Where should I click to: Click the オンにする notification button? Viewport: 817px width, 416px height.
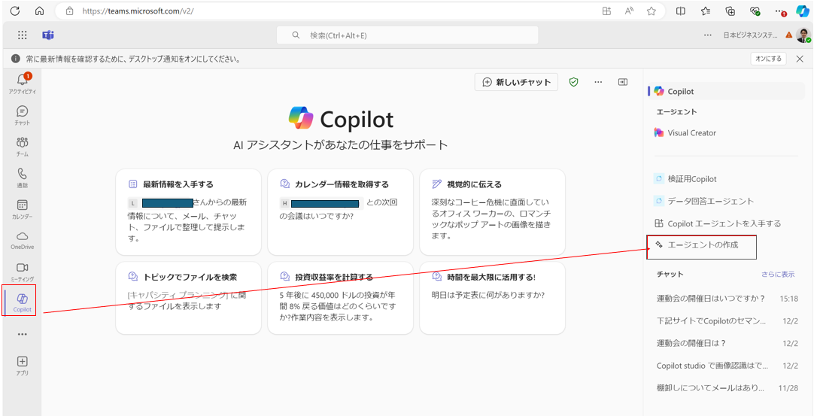[769, 59]
